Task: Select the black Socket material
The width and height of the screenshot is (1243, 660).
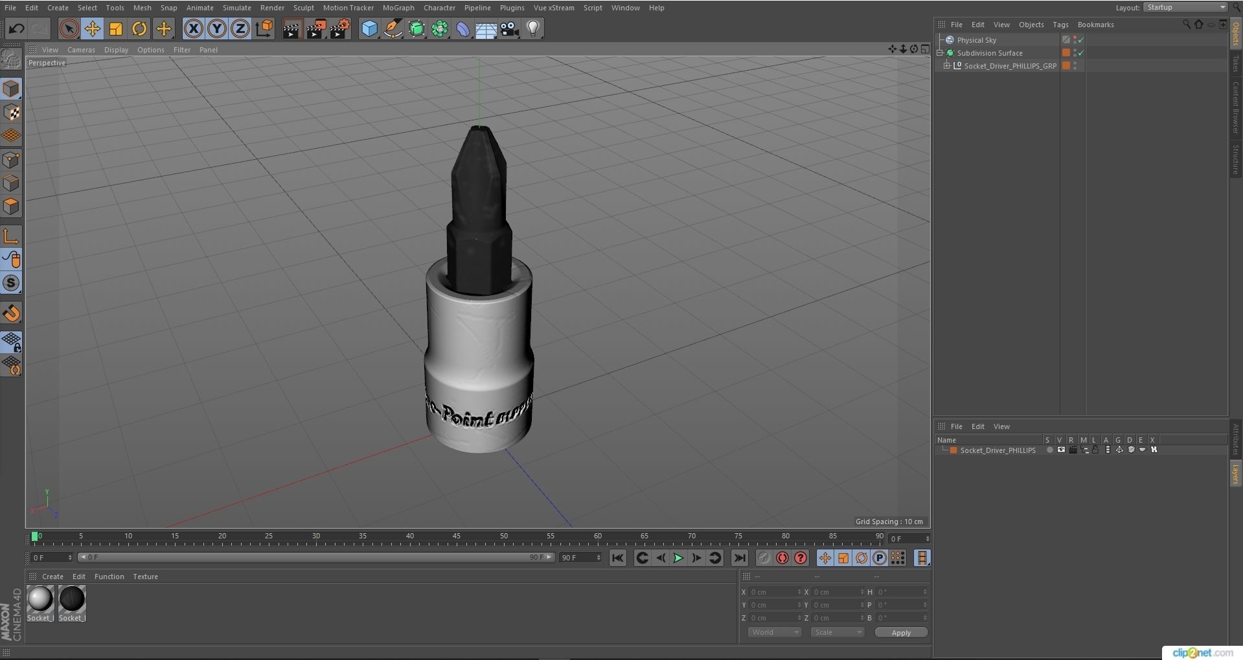Action: tap(72, 599)
